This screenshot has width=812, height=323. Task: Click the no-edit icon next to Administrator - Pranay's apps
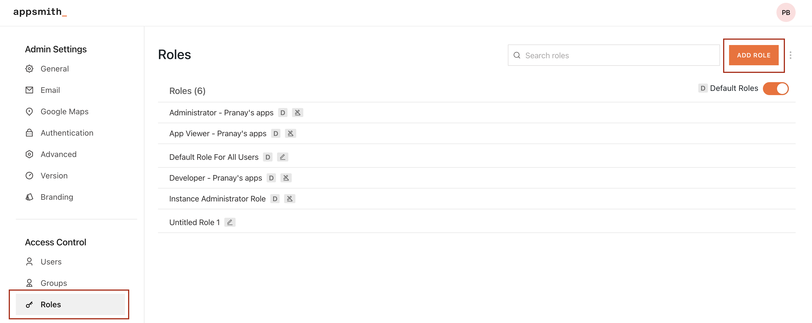pos(297,113)
